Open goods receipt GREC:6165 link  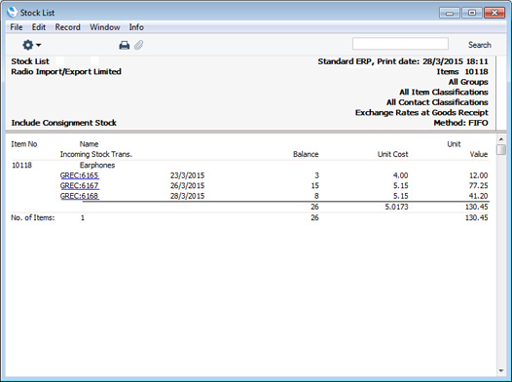point(80,175)
